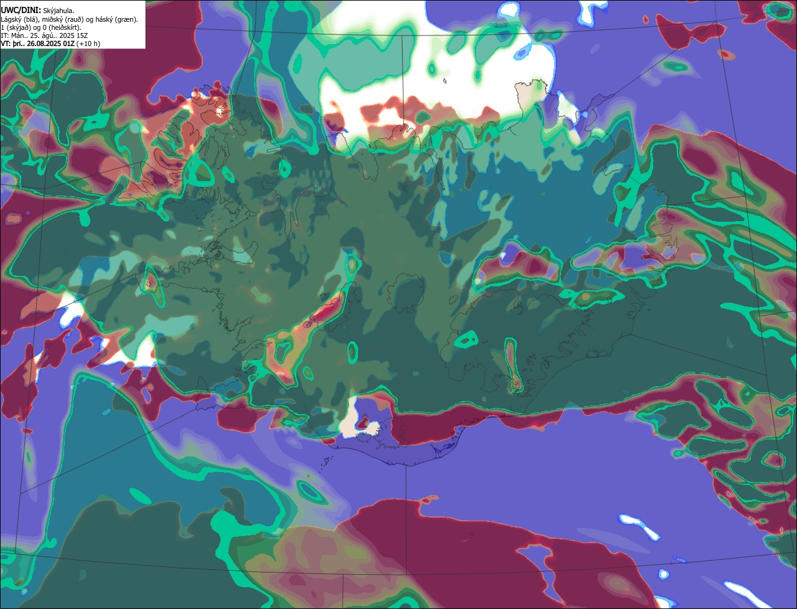Click the 'VT: þri.. 26.08.2025 01Z (+10 h)' line

point(50,44)
